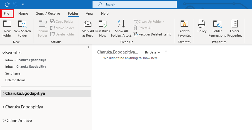Image resolution: width=252 pixels, height=130 pixels.
Task: Open the File tab
Action: point(7,14)
